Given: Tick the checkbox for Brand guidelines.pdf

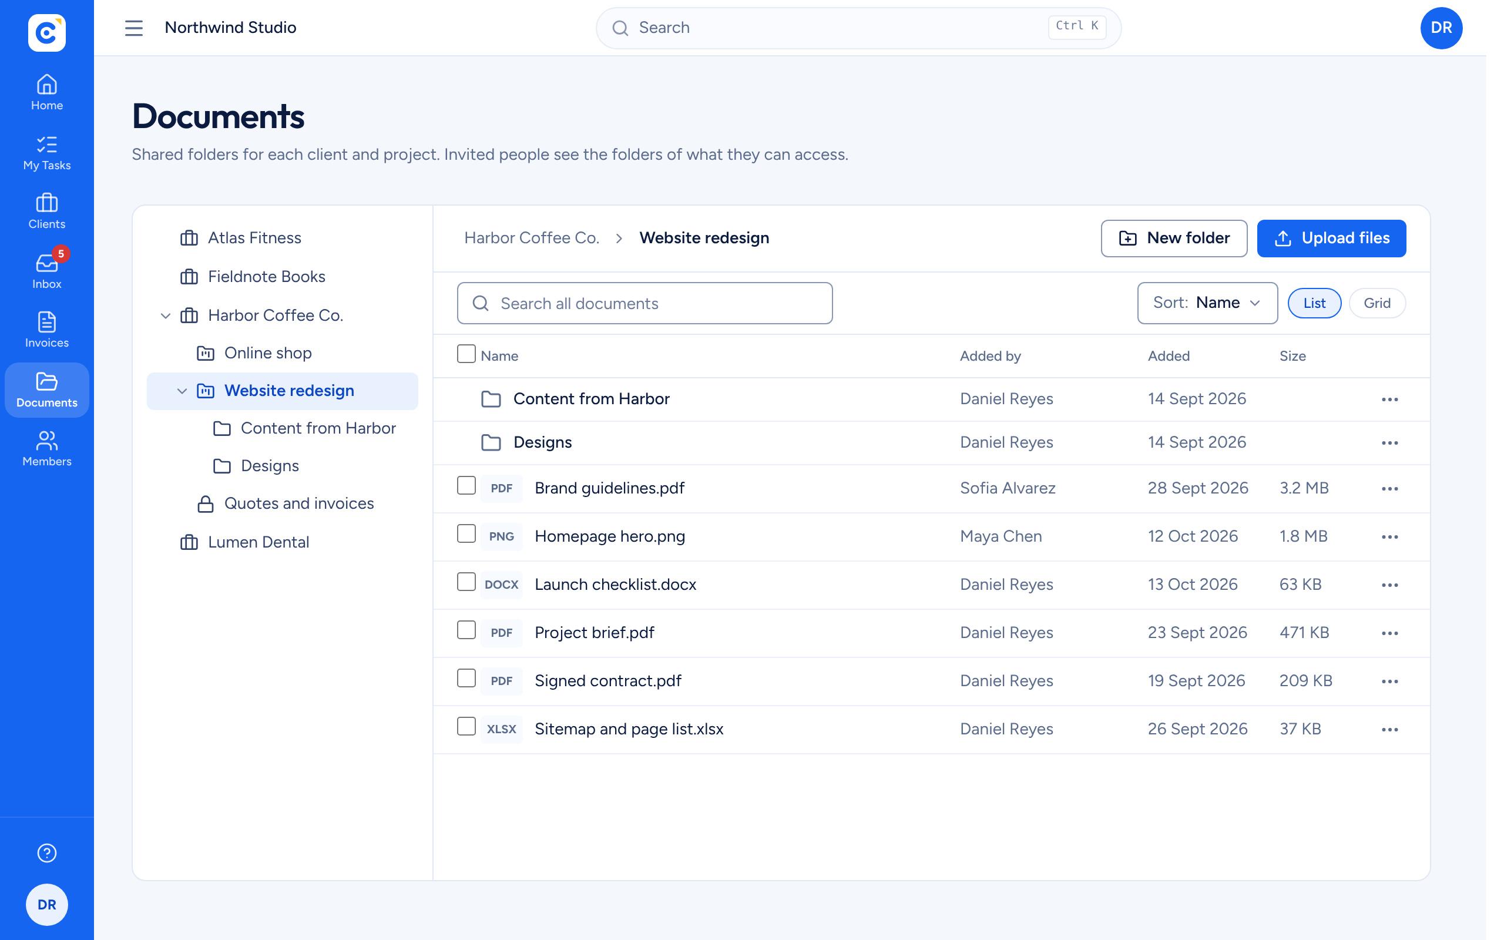Looking at the screenshot, I should (466, 485).
